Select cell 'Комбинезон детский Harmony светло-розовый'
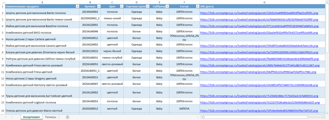 pos(42,84)
